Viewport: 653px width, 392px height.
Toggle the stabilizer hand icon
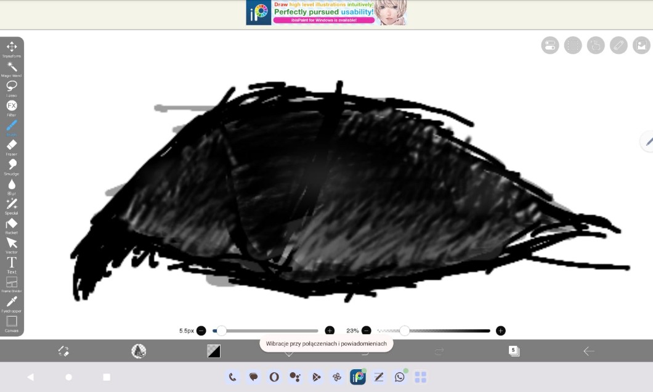click(x=596, y=45)
